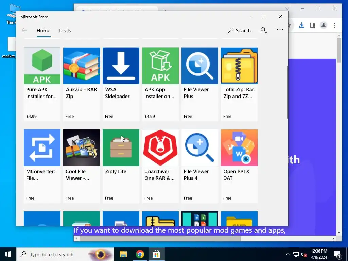Screen dimensions: 348x261
Task: Show hidden tray icons chevron
Action: point(288,254)
